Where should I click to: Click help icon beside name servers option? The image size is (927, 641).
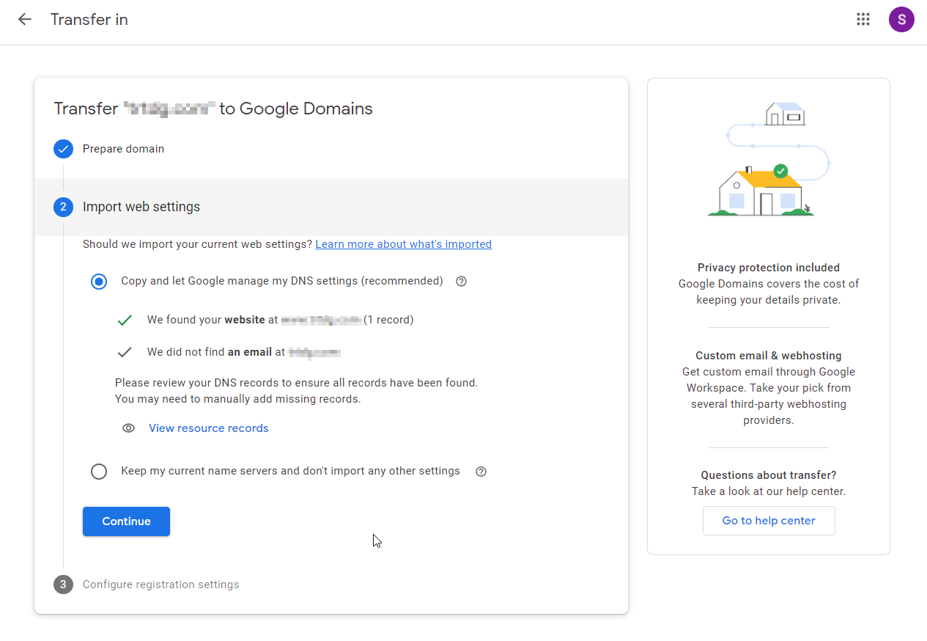click(x=481, y=472)
